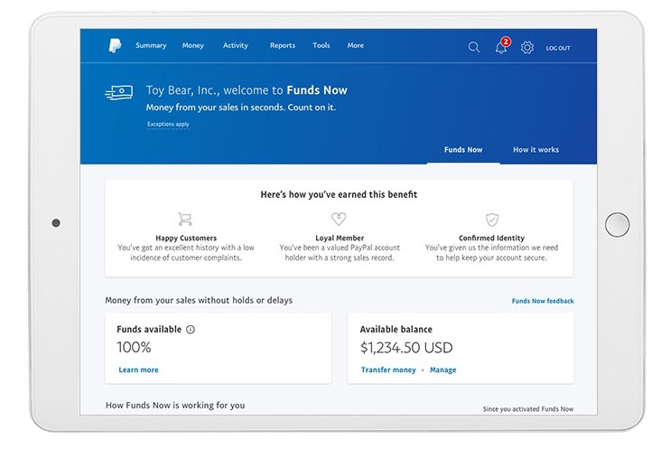Click the $1,234.50 USD balance amount
The height and width of the screenshot is (449, 670).
pyautogui.click(x=406, y=348)
